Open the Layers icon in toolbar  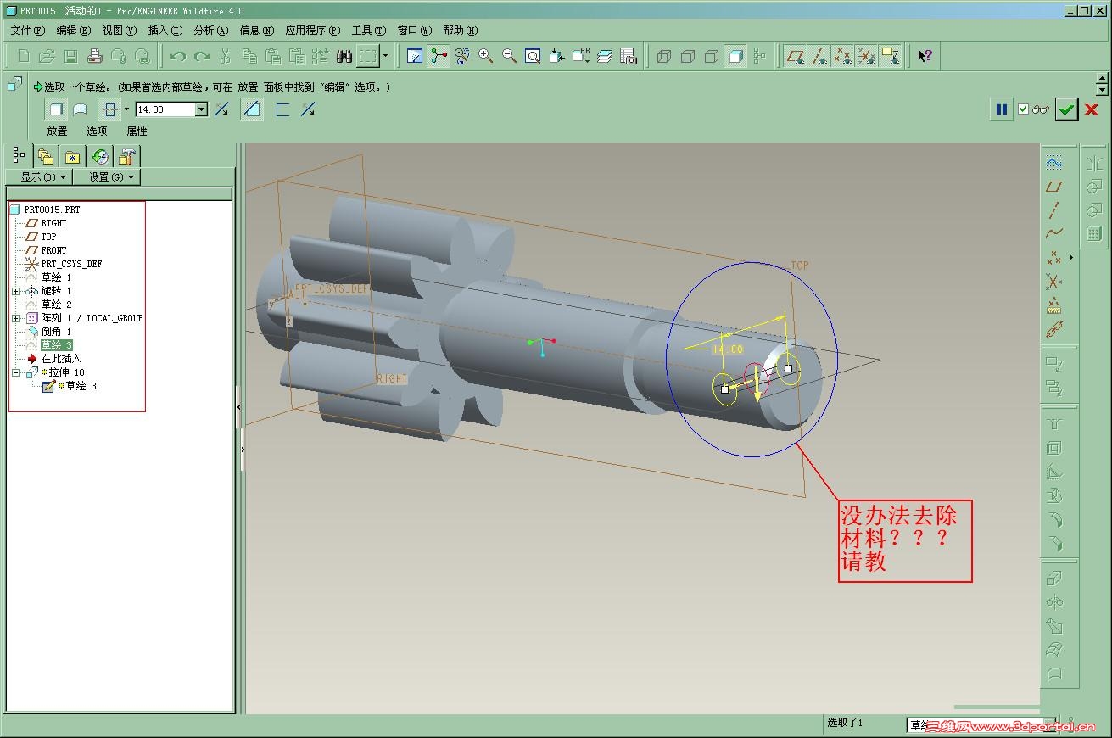pos(605,56)
